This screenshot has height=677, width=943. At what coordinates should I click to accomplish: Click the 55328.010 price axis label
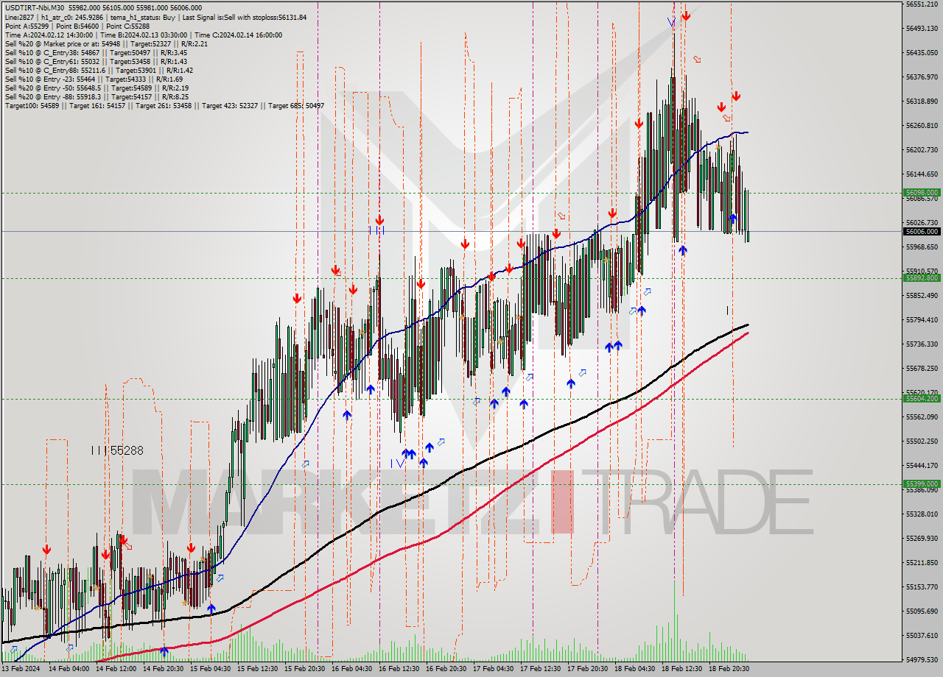click(x=922, y=514)
